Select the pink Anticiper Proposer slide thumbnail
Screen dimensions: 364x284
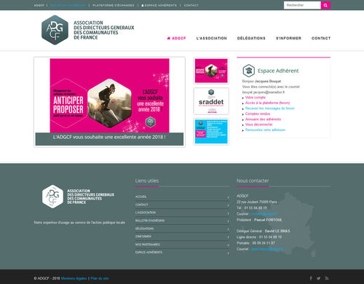[x=211, y=71]
